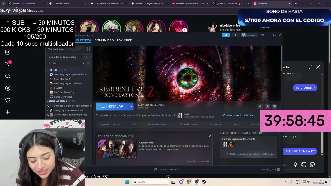Toggle library grid view icon
This screenshot has width=331, height=186.
click(88, 49)
